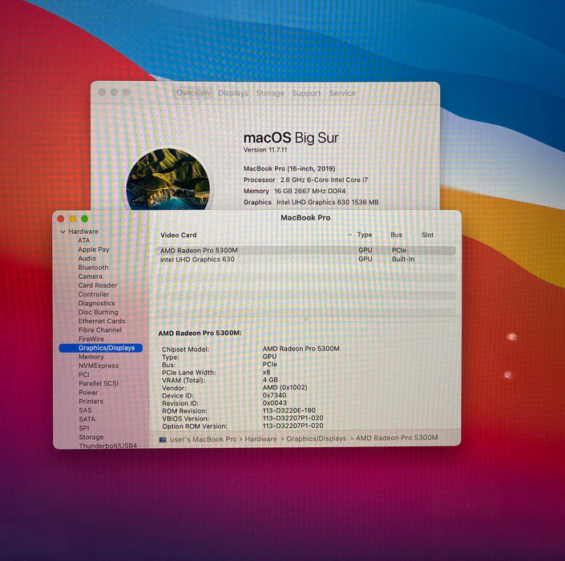The image size is (565, 561).
Task: Zoom System Information with the green button
Action: pyautogui.click(x=85, y=219)
